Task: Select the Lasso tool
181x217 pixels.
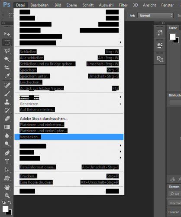Action: coord(7,51)
